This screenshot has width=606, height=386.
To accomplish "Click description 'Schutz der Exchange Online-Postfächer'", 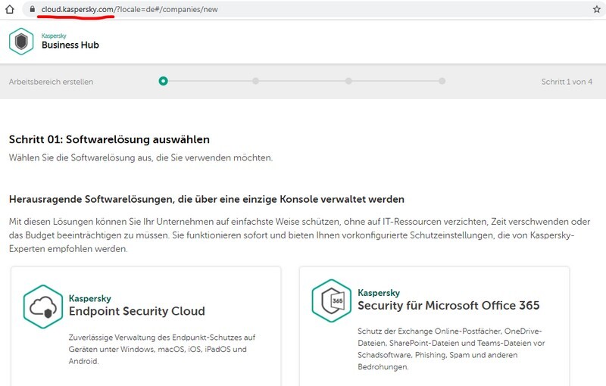I will click(x=451, y=349).
